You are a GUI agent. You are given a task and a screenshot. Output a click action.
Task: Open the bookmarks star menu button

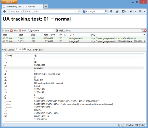[123, 12]
